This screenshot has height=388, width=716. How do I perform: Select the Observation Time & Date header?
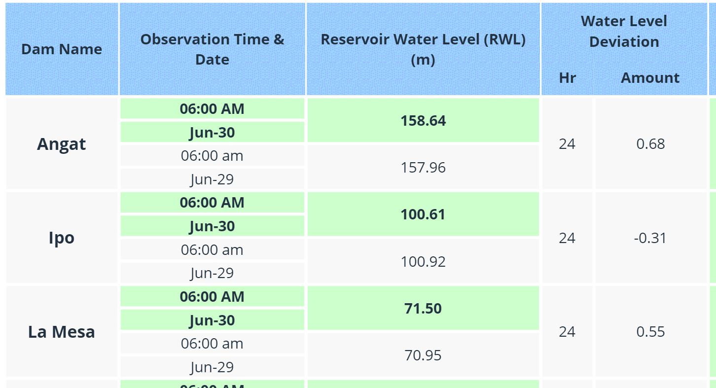tap(212, 49)
